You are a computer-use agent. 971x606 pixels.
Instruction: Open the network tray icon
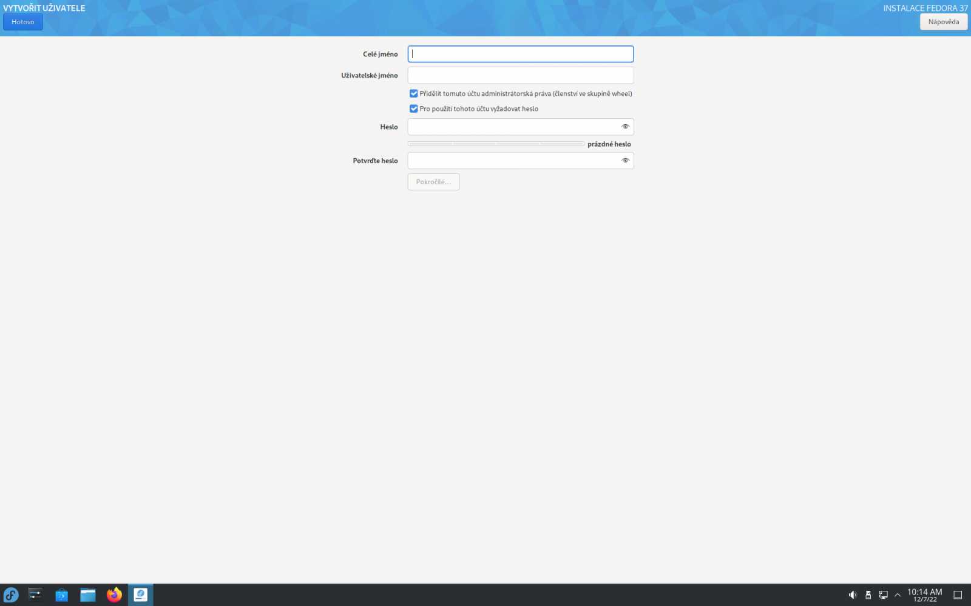coord(883,595)
